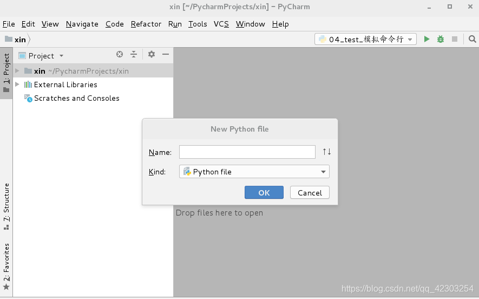
Task: Open the Tools menu
Action: 198,24
